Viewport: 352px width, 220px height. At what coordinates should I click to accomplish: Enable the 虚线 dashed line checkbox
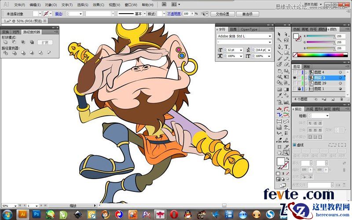pyautogui.click(x=295, y=145)
